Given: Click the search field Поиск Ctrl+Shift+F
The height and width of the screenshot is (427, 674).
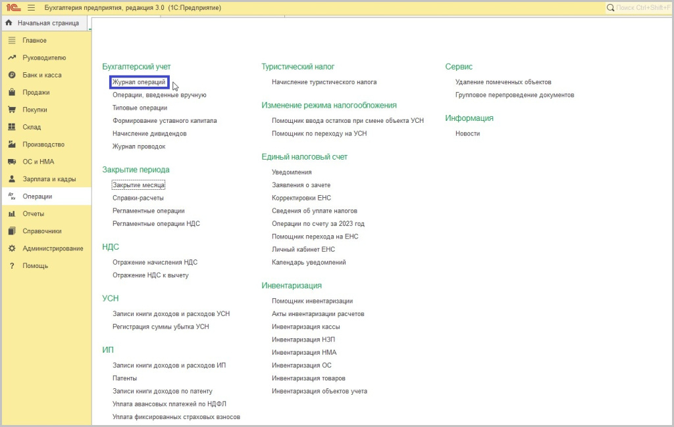Looking at the screenshot, I should pyautogui.click(x=642, y=8).
